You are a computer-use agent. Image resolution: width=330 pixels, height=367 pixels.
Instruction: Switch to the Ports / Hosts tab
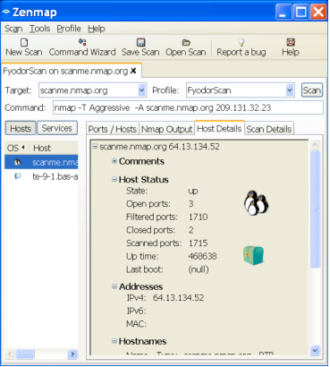(113, 129)
